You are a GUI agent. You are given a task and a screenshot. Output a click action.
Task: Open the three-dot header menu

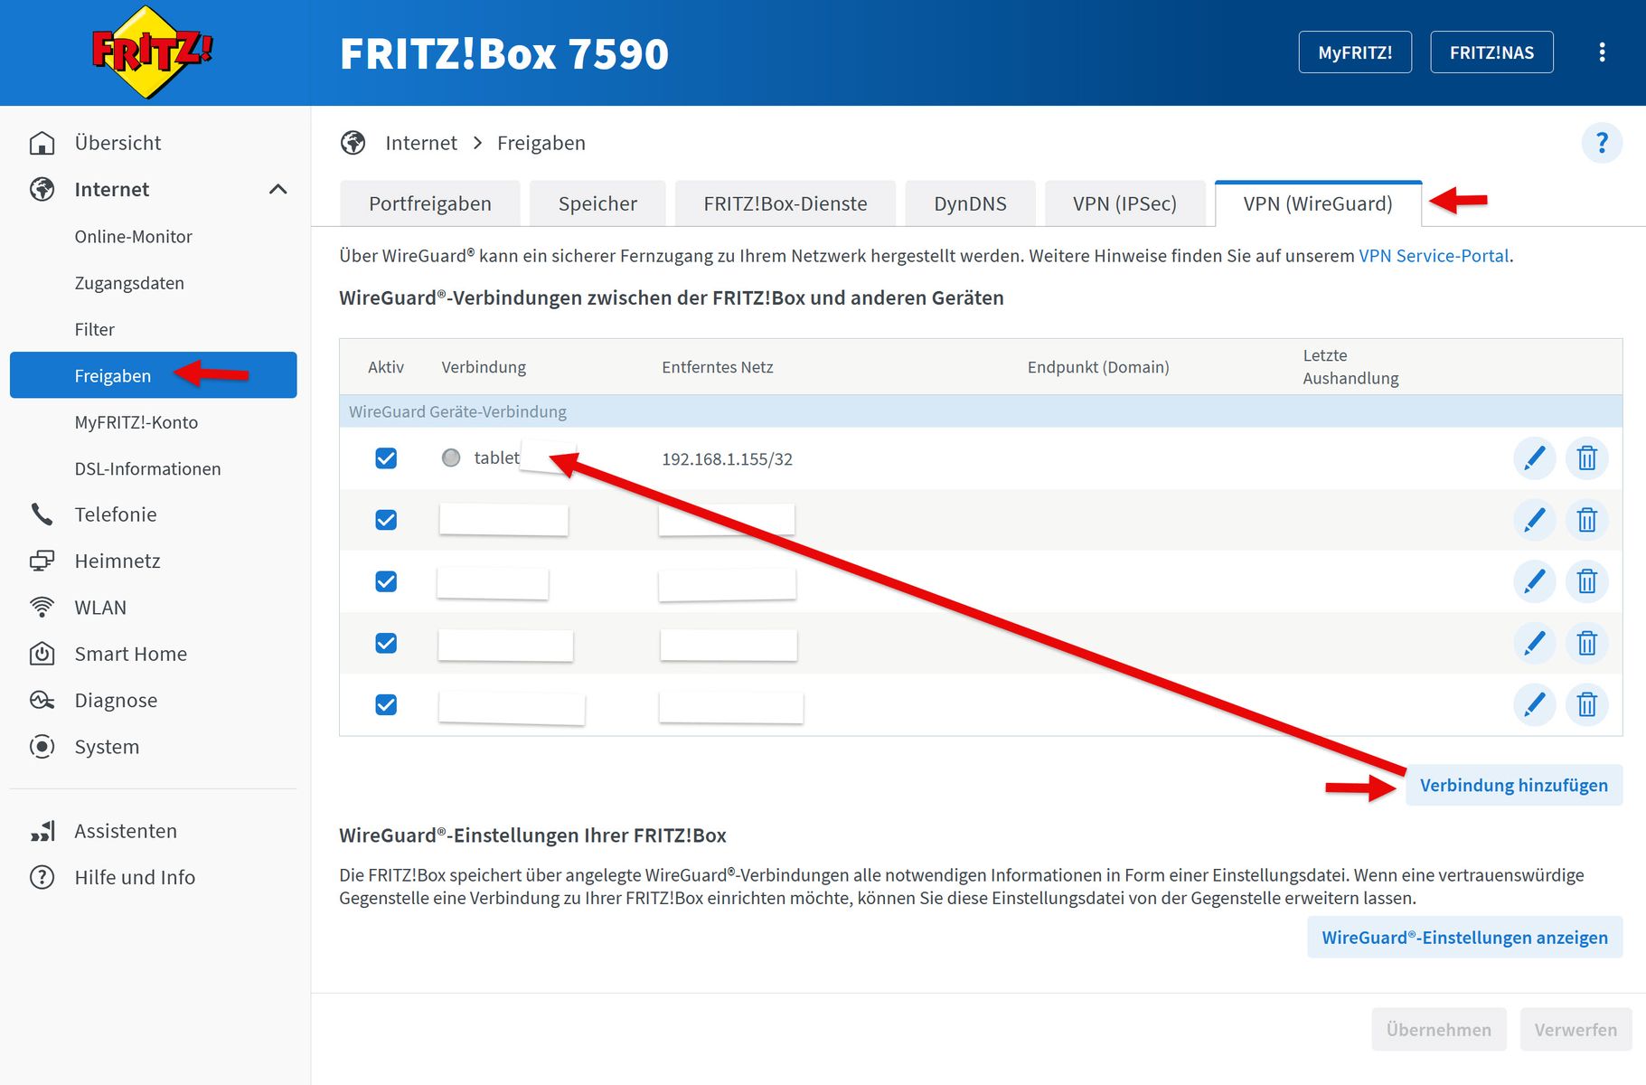[1602, 52]
